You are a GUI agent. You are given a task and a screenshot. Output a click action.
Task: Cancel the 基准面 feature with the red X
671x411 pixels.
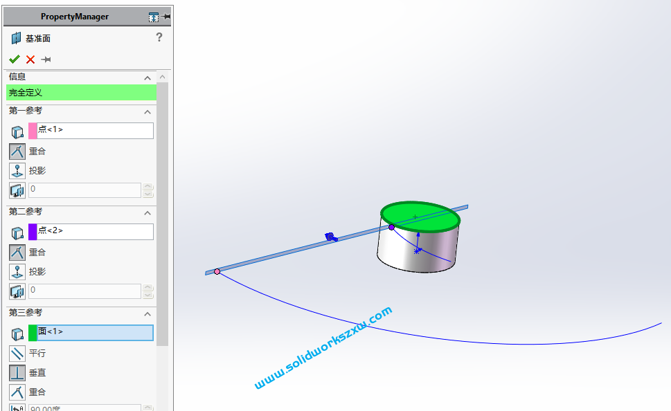coord(29,59)
